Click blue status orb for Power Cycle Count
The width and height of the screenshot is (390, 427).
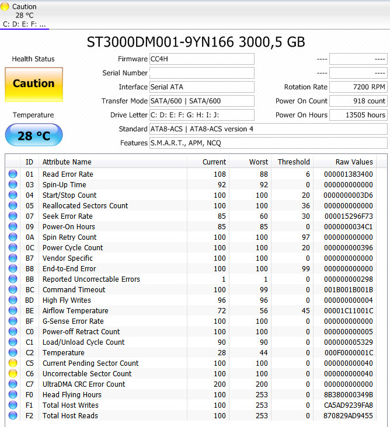click(13, 247)
